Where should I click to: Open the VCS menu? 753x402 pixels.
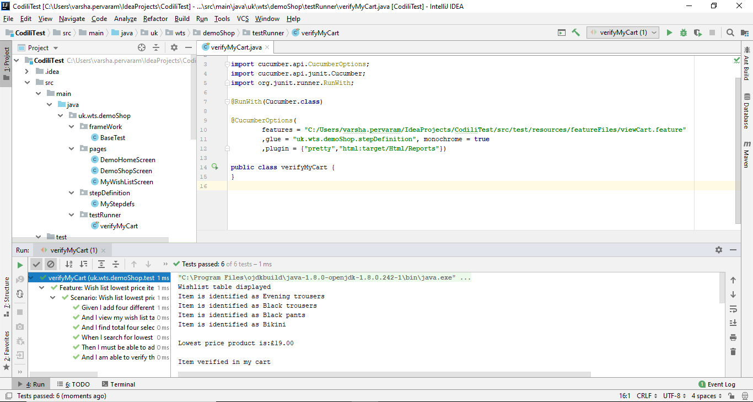[243, 19]
